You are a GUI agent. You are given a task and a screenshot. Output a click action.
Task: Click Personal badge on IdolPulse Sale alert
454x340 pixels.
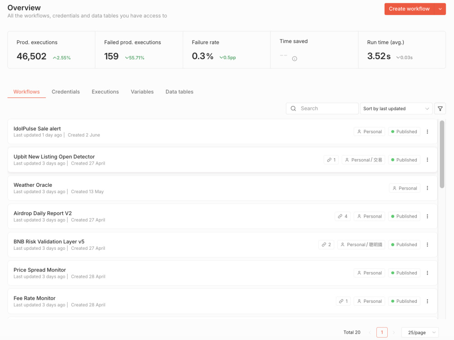point(370,131)
